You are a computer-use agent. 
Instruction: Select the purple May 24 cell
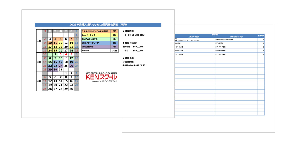coord(60,66)
